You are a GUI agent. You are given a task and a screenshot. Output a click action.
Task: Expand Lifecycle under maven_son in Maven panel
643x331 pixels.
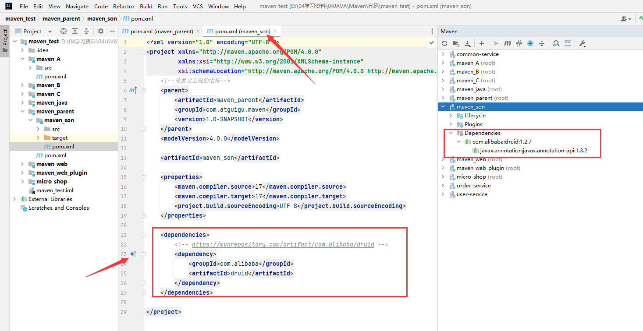coord(451,116)
